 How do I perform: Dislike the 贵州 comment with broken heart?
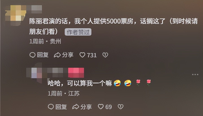point(105,55)
